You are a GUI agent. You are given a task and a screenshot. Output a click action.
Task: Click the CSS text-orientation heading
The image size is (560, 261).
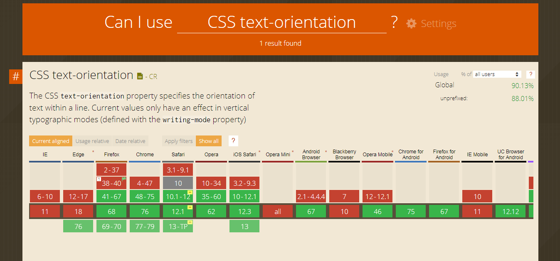tap(81, 75)
